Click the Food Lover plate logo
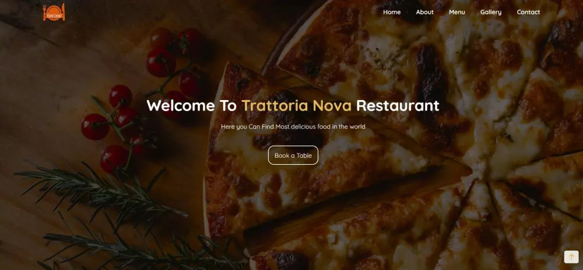The width and height of the screenshot is (583, 270). (x=54, y=12)
